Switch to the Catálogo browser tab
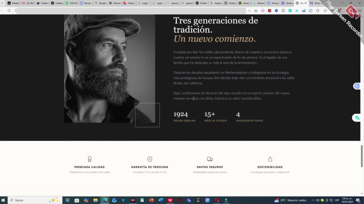364x204 pixels. point(57,3)
